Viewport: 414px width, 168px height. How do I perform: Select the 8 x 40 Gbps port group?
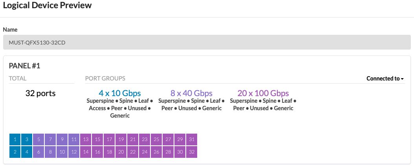point(191,93)
